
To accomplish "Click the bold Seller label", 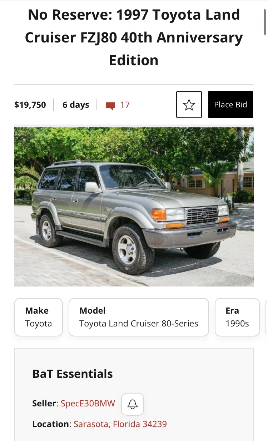I will coord(45,404).
